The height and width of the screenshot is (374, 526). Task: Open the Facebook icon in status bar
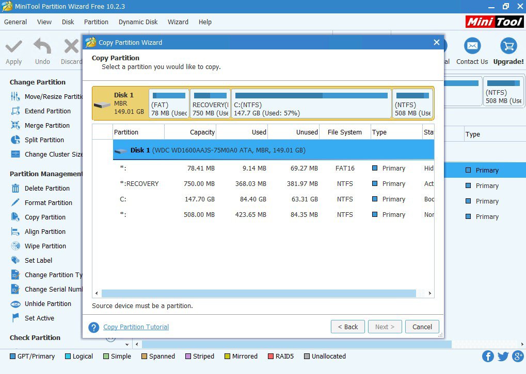tap(488, 356)
